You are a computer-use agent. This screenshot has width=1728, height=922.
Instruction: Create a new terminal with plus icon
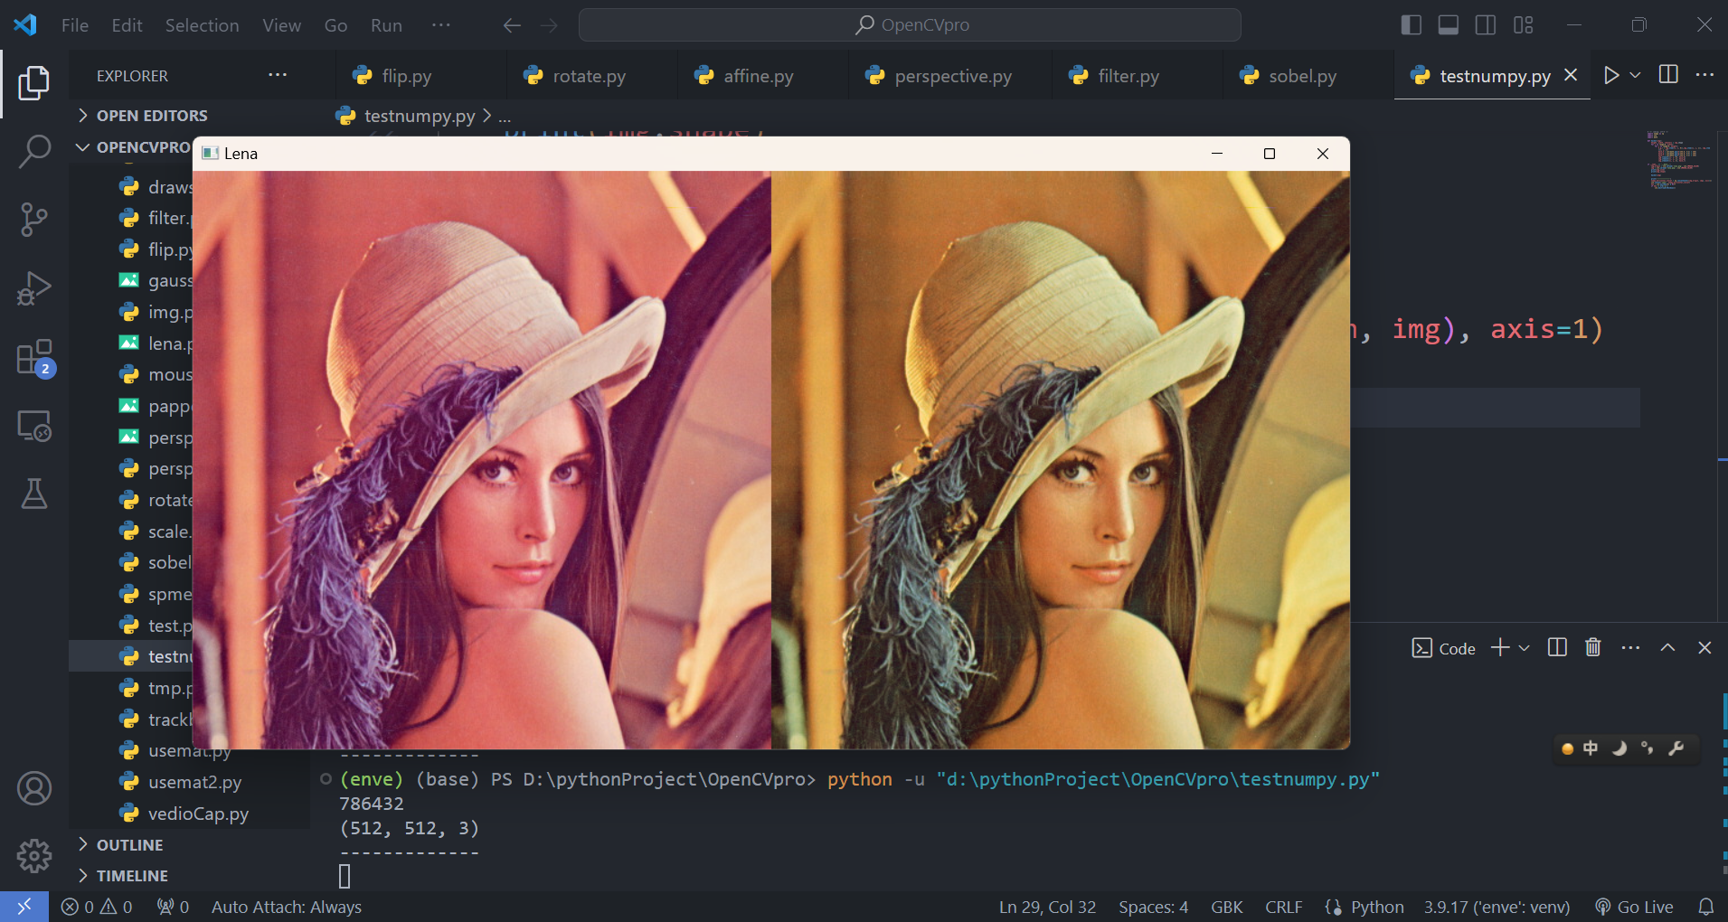(x=1500, y=647)
